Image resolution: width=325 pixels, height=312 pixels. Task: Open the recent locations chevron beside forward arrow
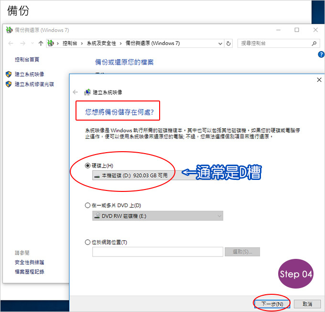[32, 44]
